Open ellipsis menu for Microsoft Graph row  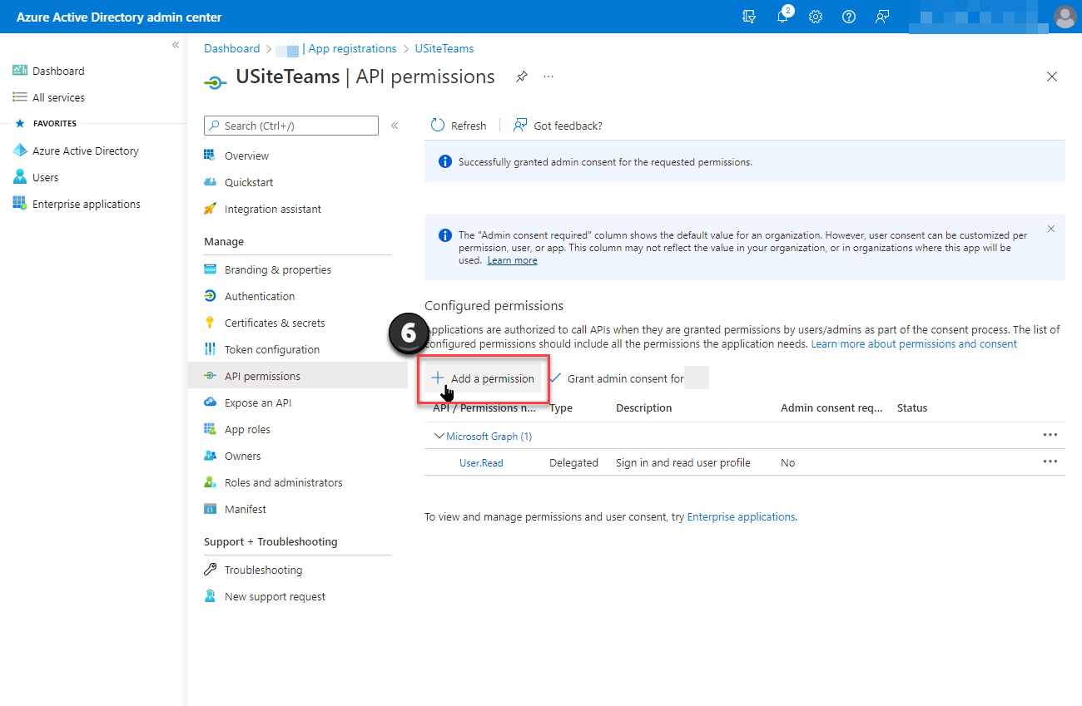point(1050,435)
